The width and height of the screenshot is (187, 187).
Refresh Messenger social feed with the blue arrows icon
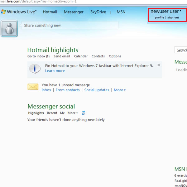click(83, 113)
